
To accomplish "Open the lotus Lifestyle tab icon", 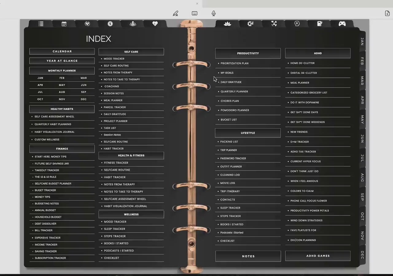I will click(x=227, y=23).
